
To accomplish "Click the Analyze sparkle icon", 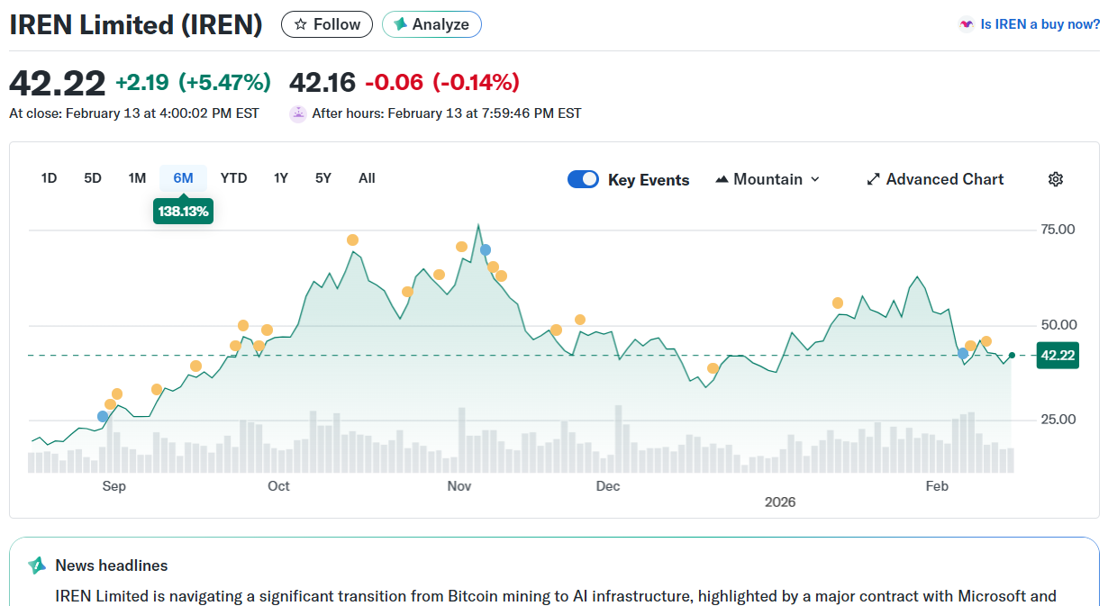I will (x=400, y=24).
